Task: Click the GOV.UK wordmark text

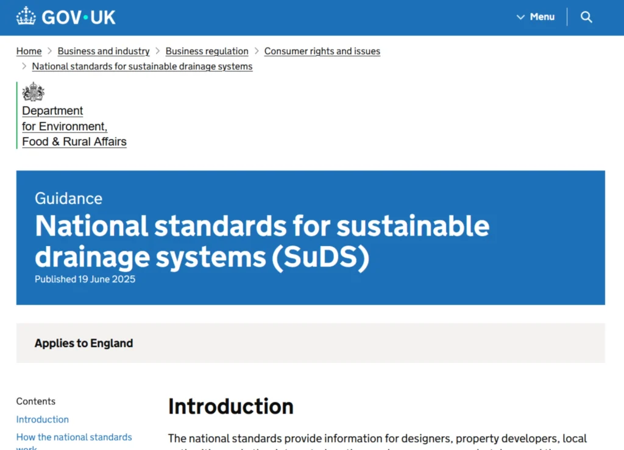Action: tap(79, 18)
